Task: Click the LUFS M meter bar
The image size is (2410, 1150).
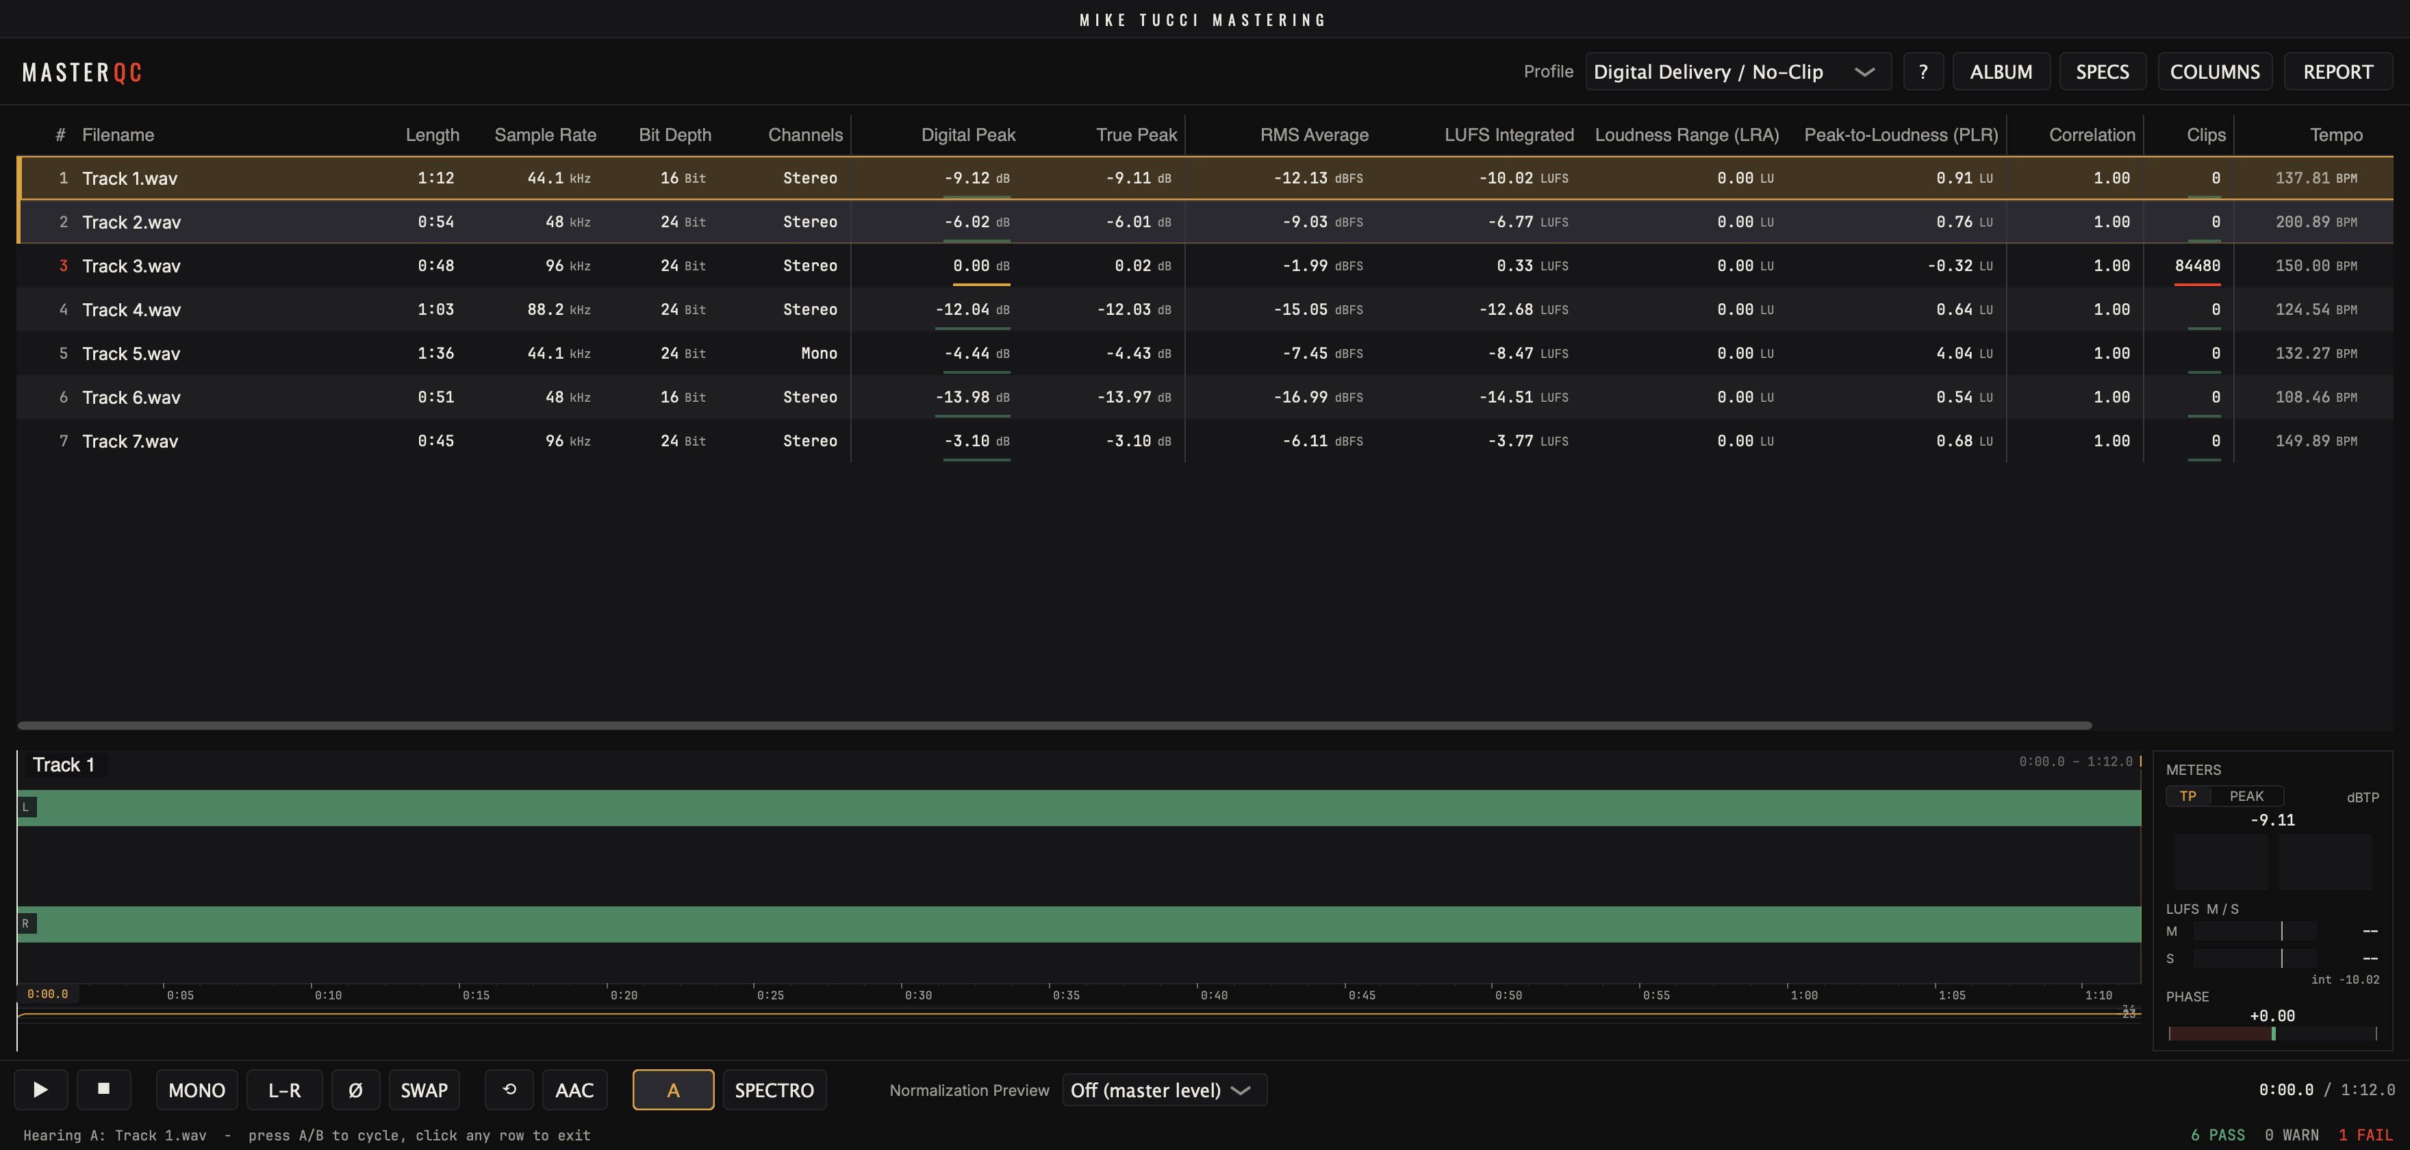Action: tap(2255, 931)
